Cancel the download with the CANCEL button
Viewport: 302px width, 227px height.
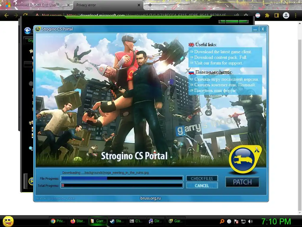[202, 186]
